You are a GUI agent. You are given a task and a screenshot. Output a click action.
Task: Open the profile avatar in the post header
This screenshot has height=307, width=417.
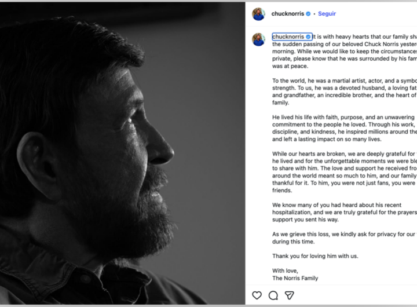coord(259,14)
